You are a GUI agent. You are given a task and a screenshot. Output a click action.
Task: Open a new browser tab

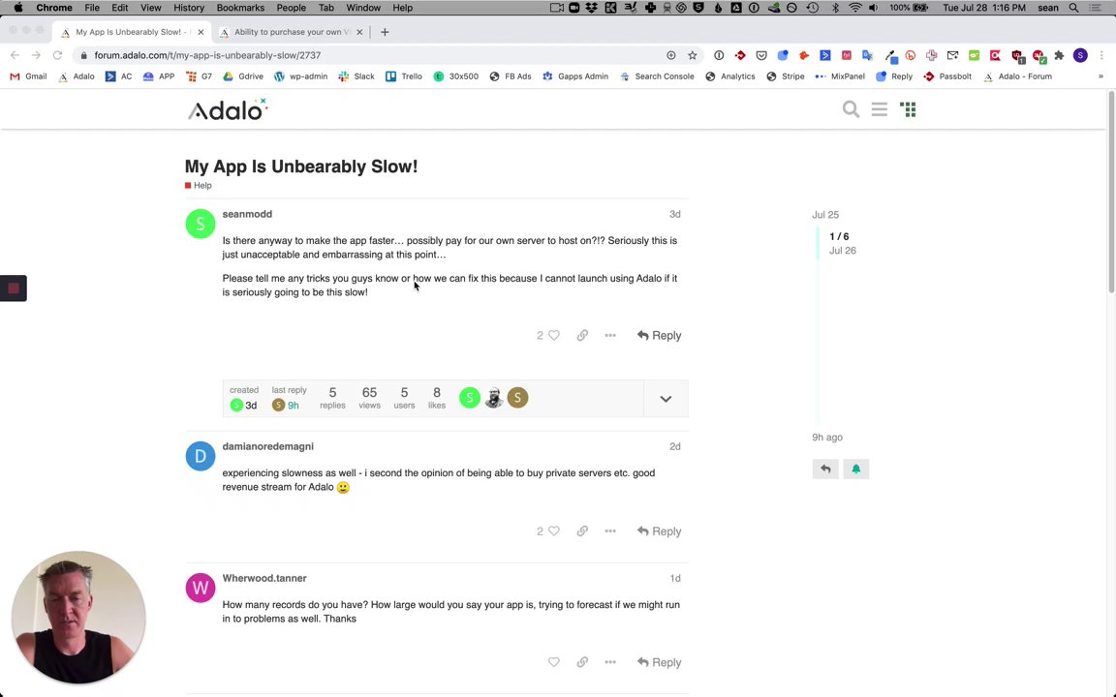[x=385, y=32]
